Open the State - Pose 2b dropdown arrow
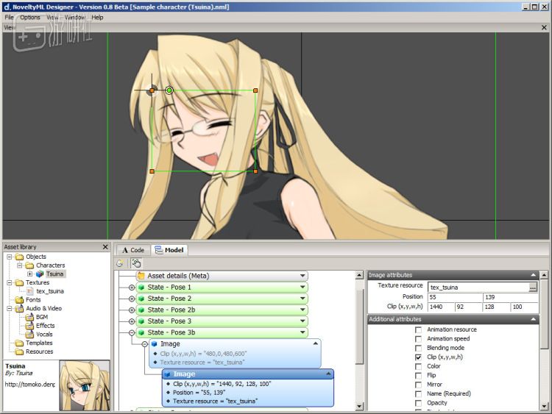 [x=302, y=310]
